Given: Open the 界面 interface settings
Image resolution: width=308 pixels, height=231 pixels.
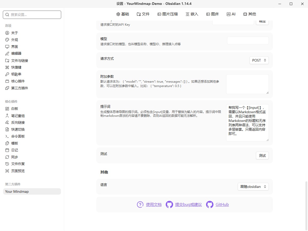Looking at the screenshot, I should coord(32,47).
